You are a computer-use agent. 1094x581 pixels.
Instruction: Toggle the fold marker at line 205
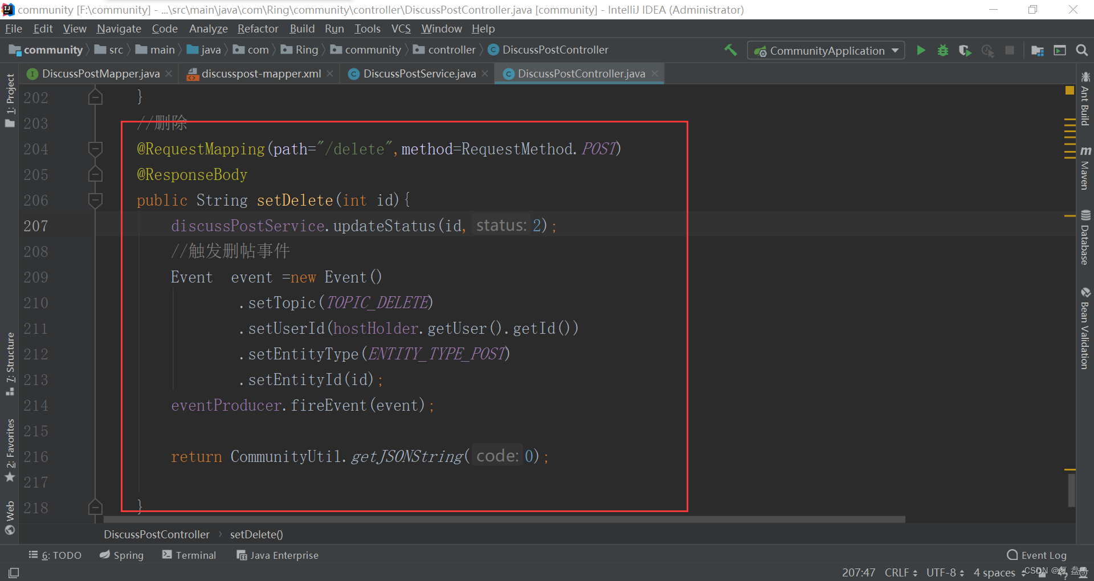[95, 174]
